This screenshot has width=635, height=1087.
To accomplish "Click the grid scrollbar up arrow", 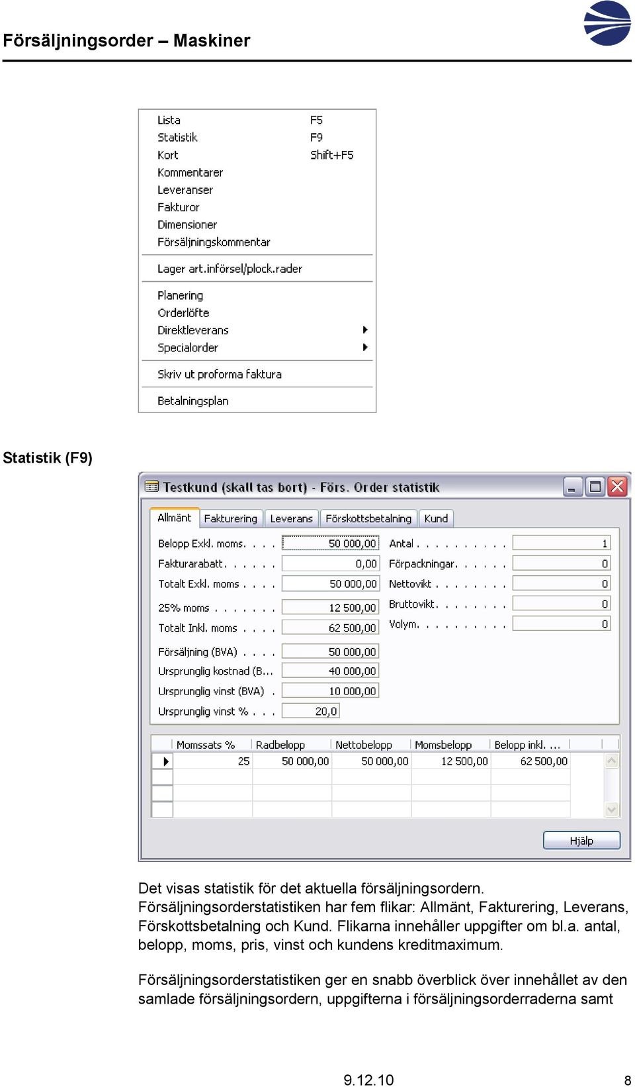I will [x=612, y=761].
